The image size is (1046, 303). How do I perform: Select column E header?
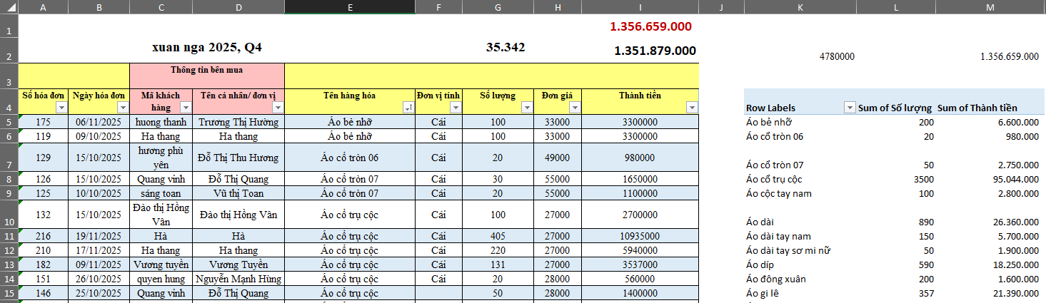349,7
